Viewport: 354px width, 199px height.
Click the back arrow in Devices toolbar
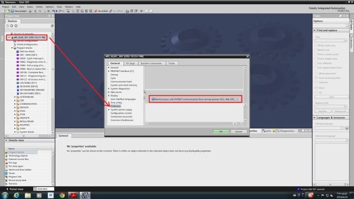(x=12, y=26)
